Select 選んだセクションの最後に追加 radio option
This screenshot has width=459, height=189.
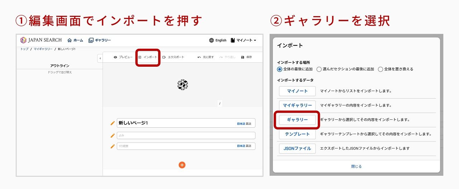pyautogui.click(x=319, y=69)
